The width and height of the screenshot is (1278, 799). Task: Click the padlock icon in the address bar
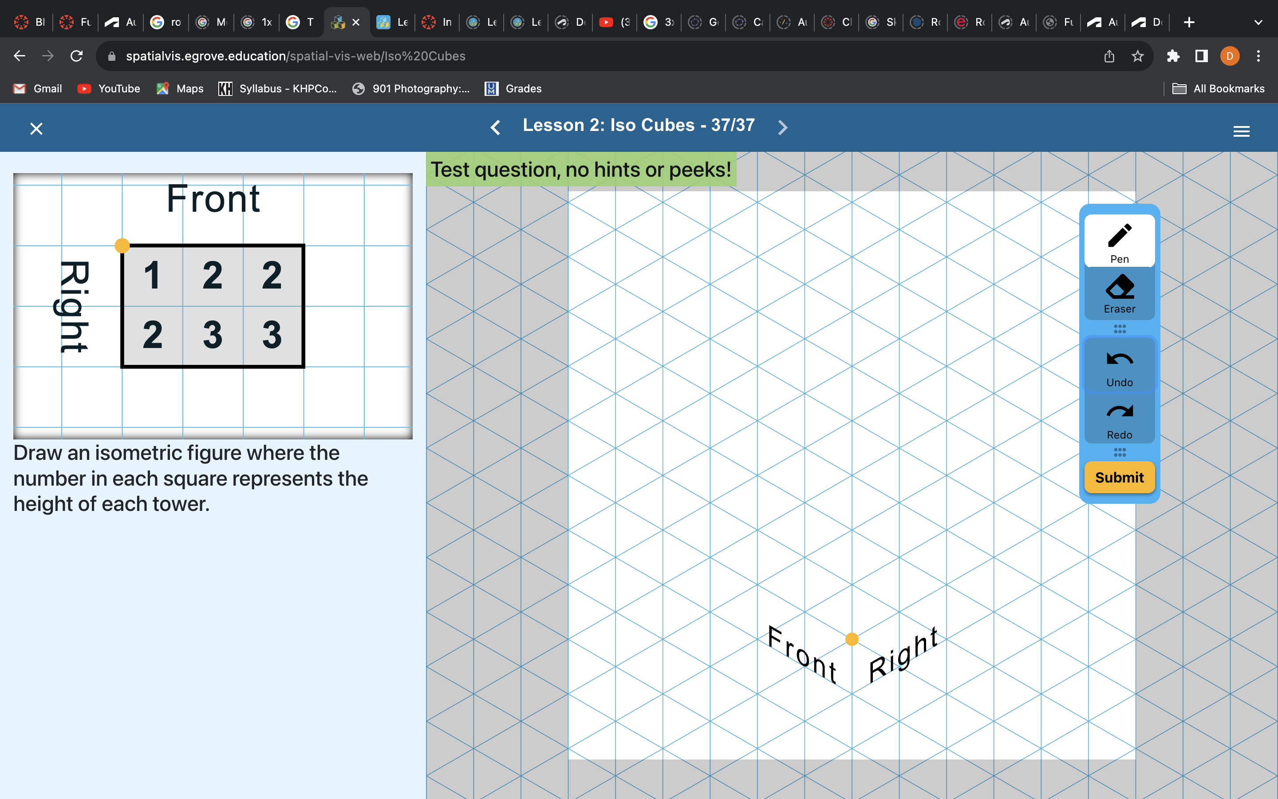point(111,55)
